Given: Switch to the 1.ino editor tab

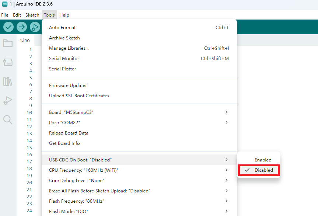Looking at the screenshot, I should pos(25,40).
